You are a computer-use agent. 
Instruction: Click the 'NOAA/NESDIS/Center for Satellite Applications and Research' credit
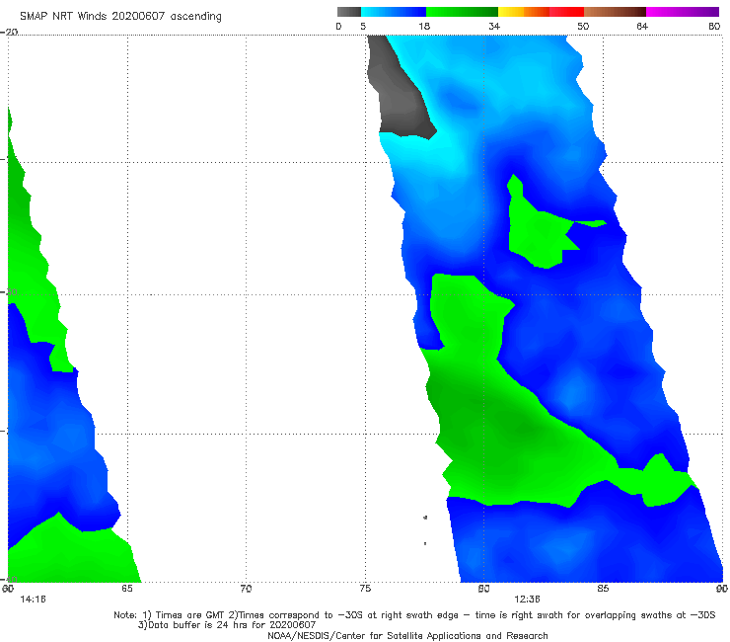pos(407,635)
